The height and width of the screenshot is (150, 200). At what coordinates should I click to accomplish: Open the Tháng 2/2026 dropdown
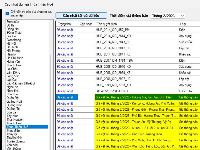pyautogui.click(x=168, y=16)
